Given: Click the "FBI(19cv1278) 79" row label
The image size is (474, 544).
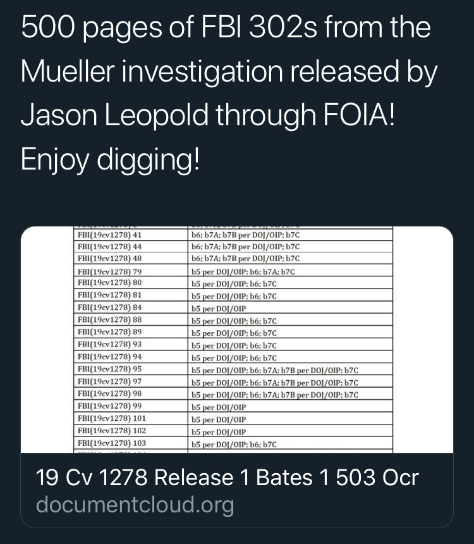Looking at the screenshot, I should (109, 271).
